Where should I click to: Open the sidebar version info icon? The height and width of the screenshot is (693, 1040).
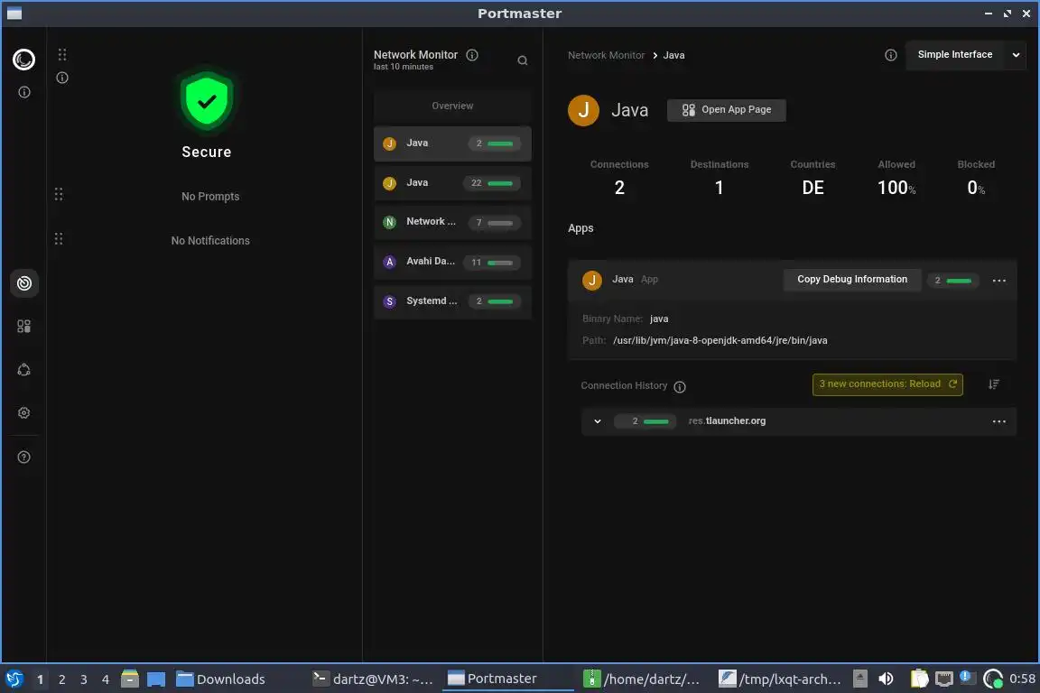click(23, 92)
